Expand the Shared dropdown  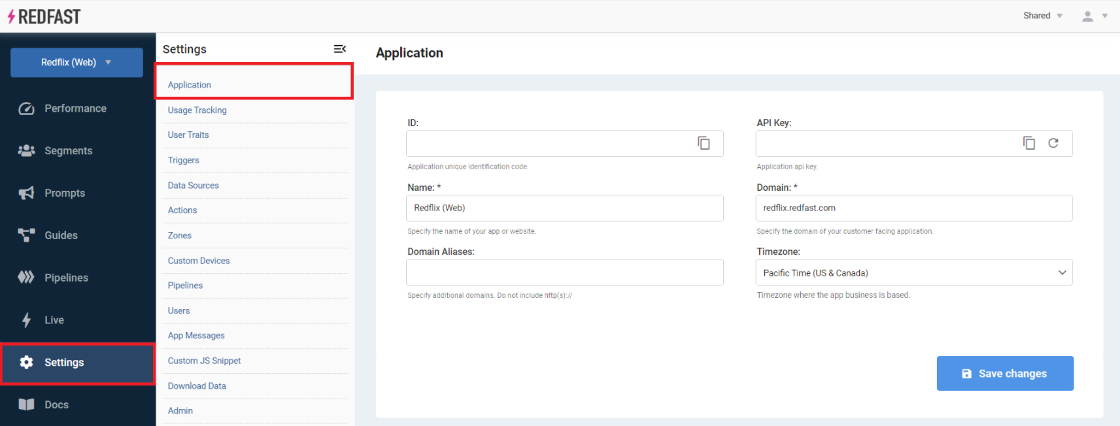coord(1043,16)
